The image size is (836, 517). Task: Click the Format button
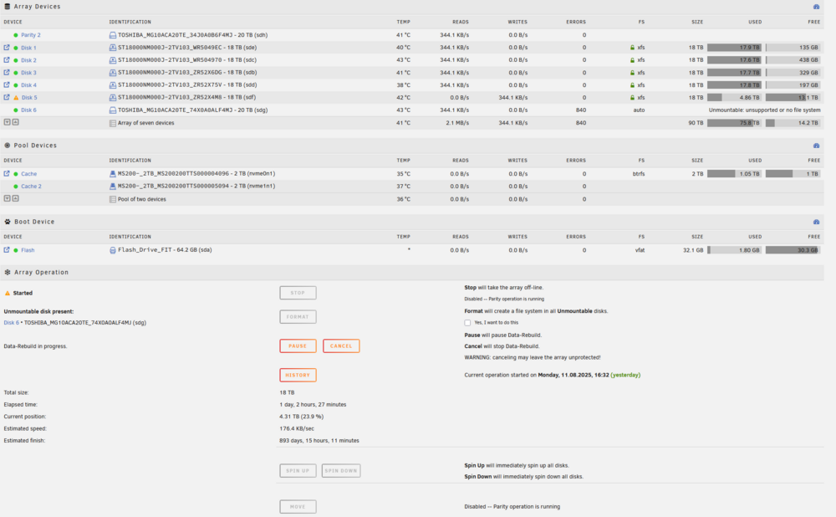click(298, 317)
